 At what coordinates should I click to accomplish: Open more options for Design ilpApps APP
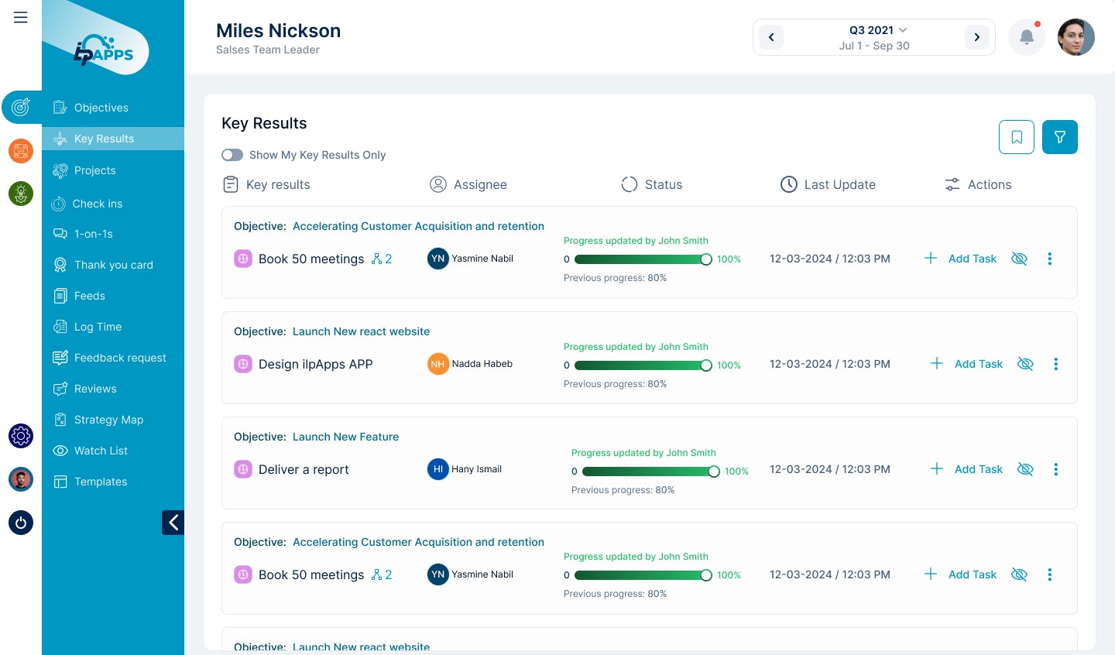[x=1056, y=364]
